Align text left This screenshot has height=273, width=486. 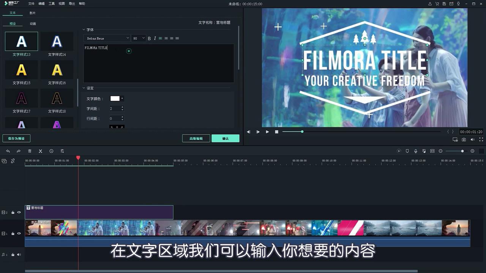[x=160, y=38]
